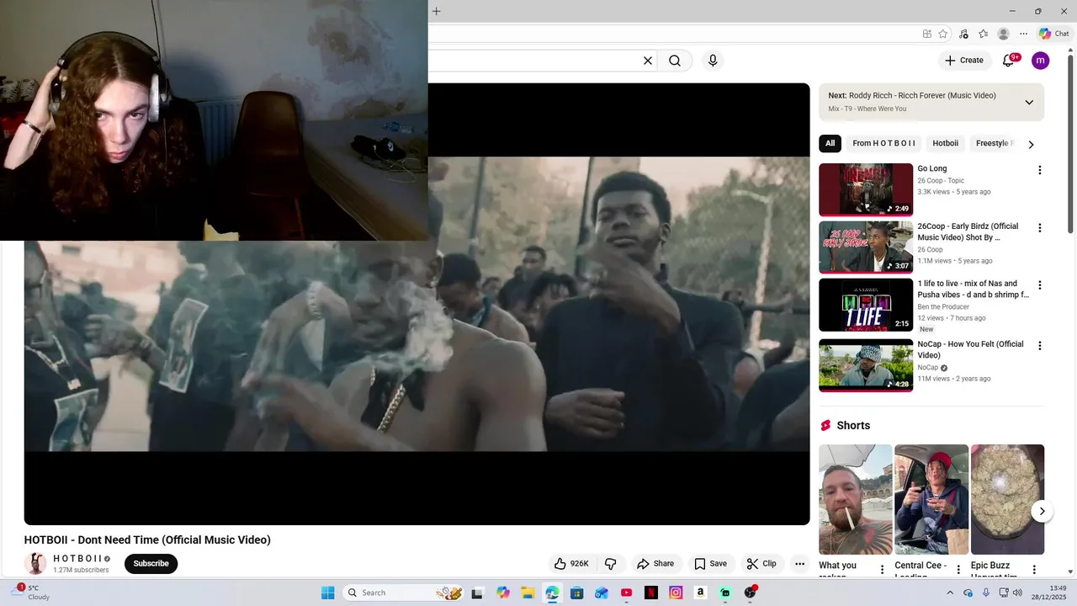Save the video to a playlist
The image size is (1077, 606).
[710, 564]
